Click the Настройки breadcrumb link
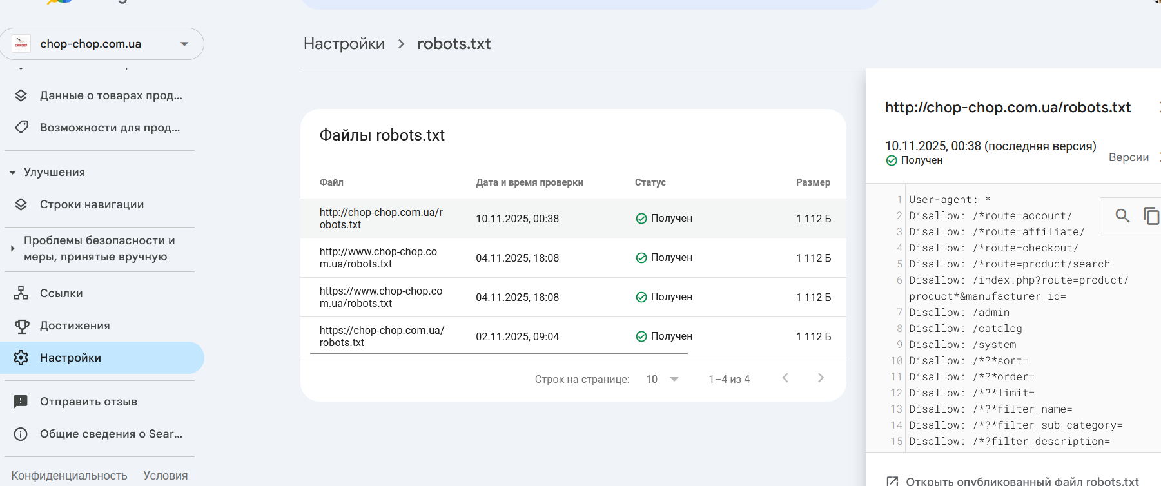Image resolution: width=1161 pixels, height=486 pixels. coord(344,44)
